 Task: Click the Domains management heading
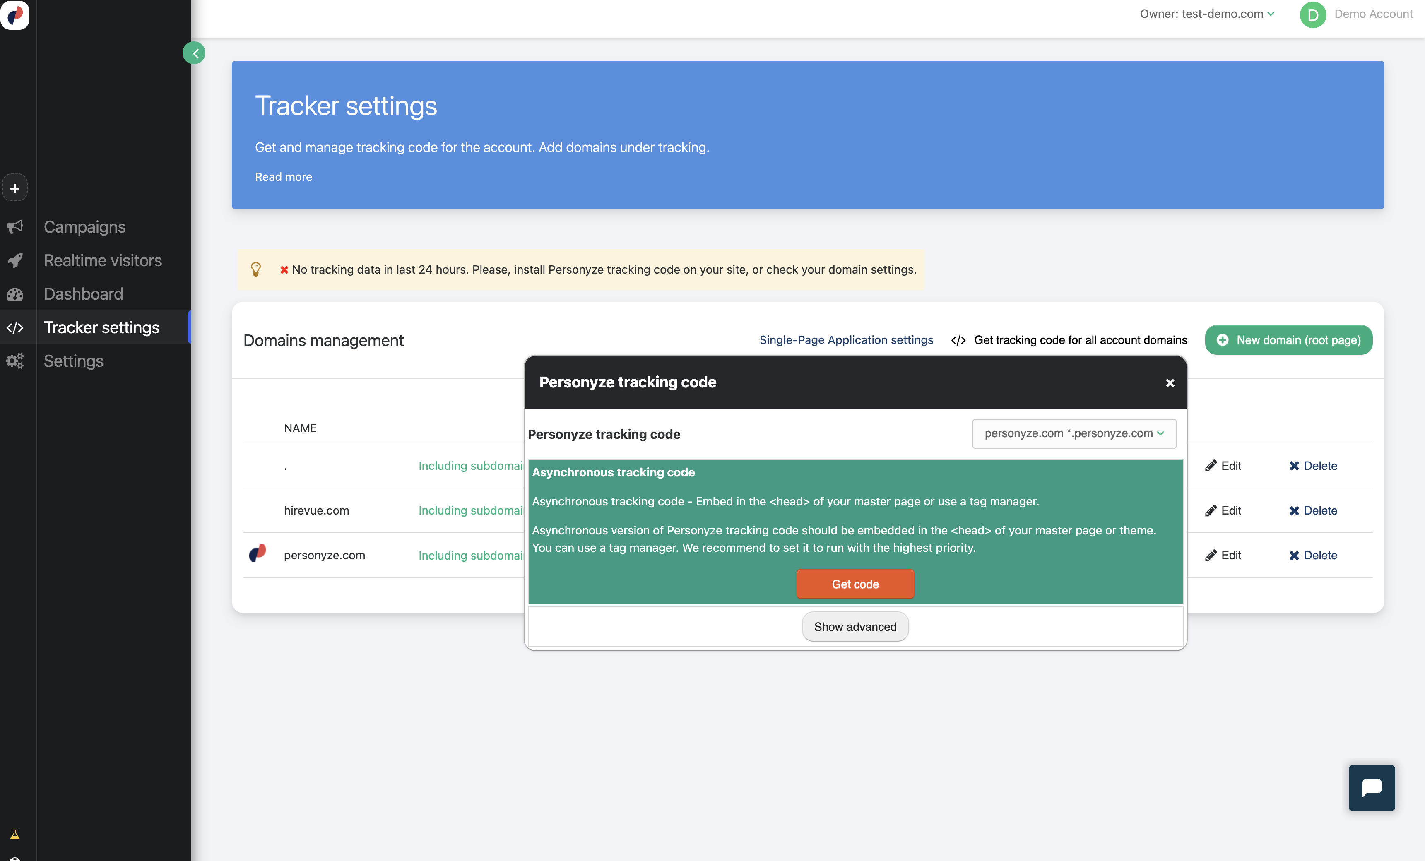pos(323,341)
